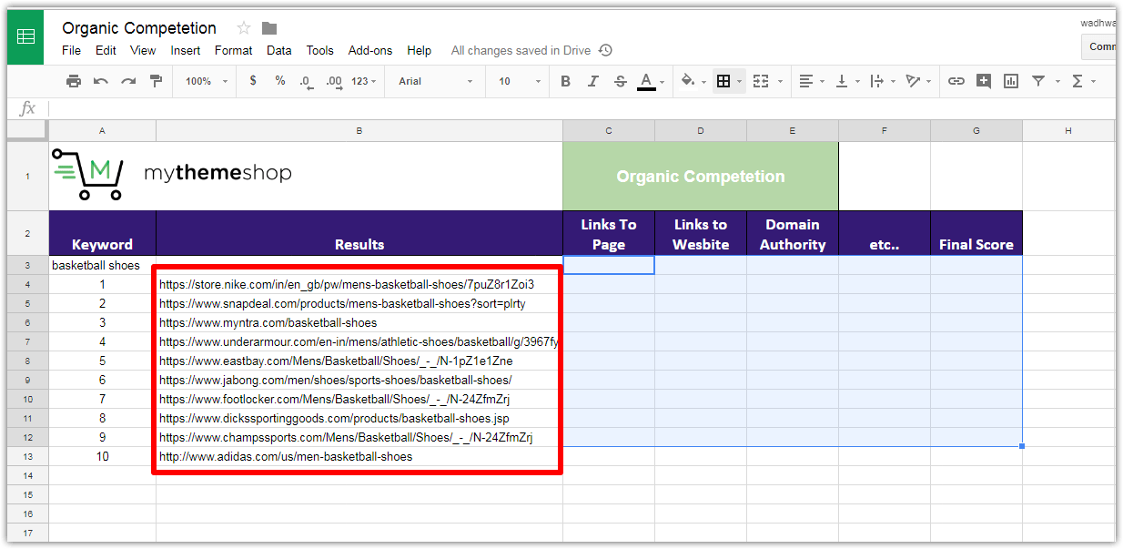Merge cells with the merge icon

761,81
